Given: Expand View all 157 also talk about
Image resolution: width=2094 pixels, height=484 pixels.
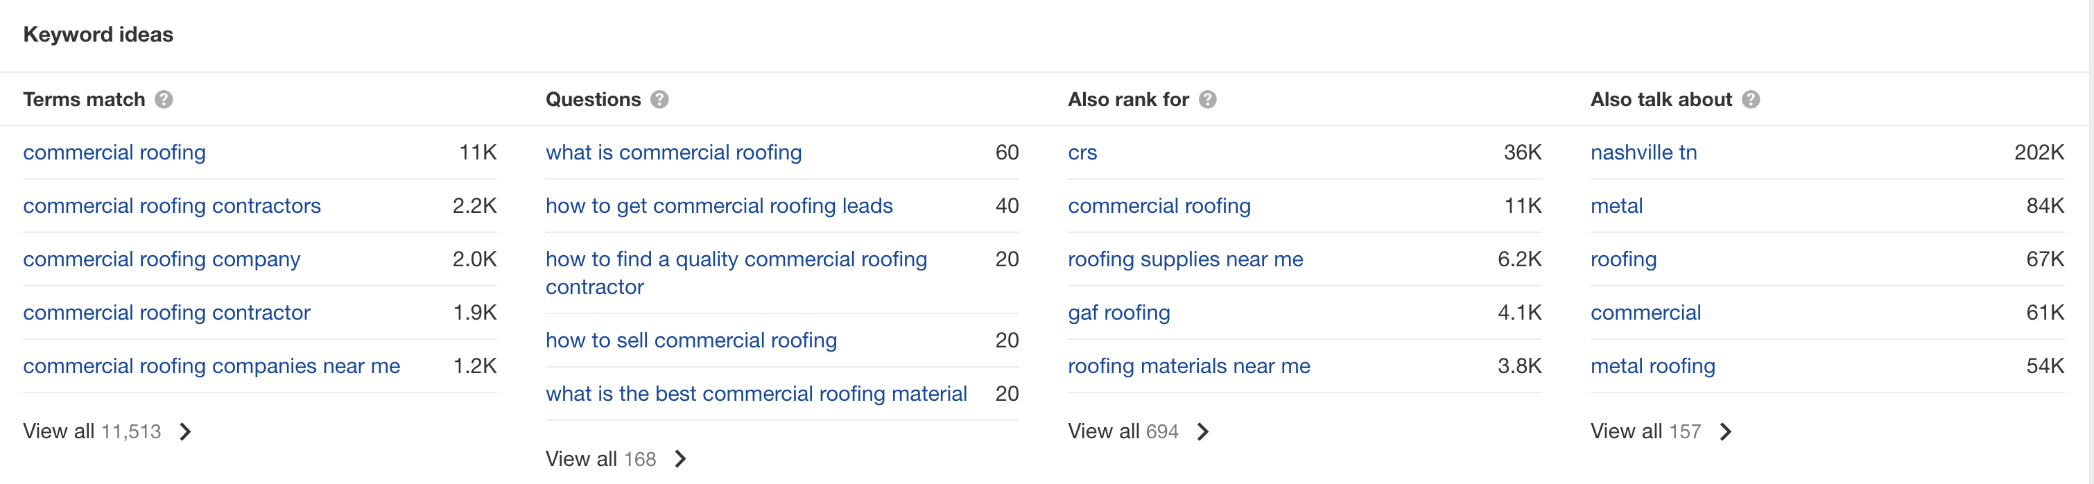Looking at the screenshot, I should 1661,431.
